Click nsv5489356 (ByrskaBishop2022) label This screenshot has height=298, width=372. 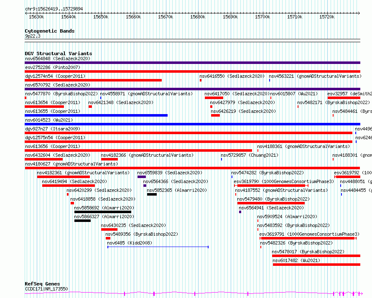(142, 234)
